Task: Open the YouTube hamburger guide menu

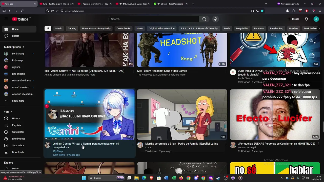Action: click(x=6, y=19)
